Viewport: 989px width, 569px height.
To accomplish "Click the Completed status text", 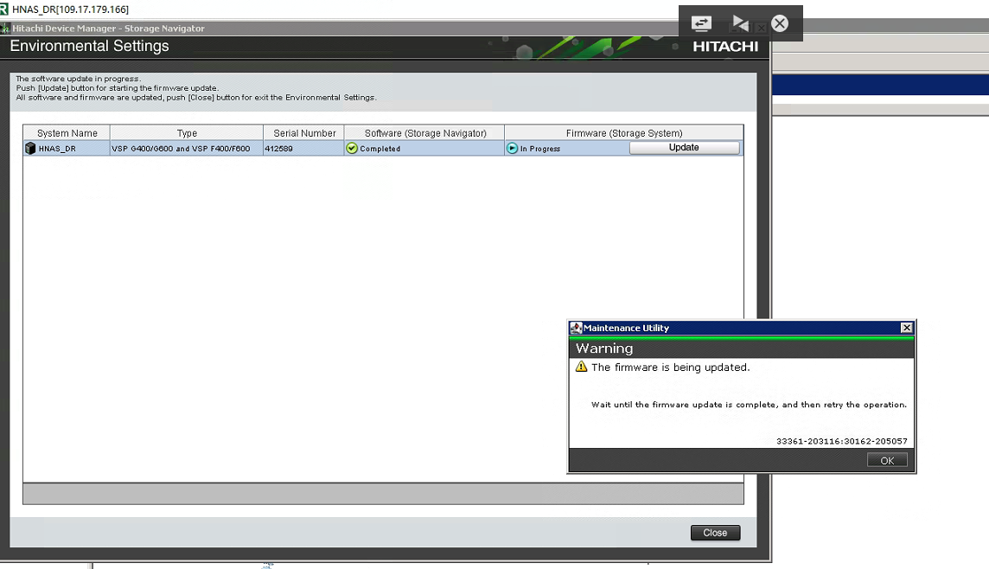I will (380, 149).
